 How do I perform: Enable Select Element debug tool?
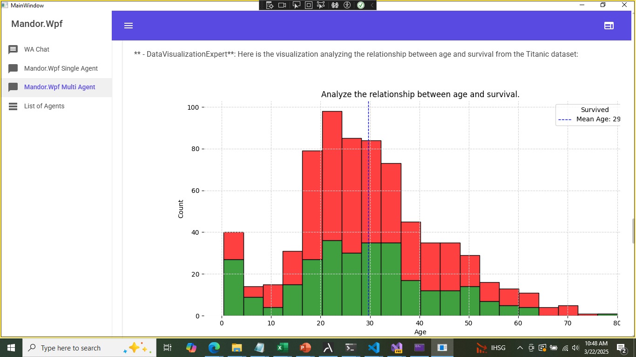[296, 5]
